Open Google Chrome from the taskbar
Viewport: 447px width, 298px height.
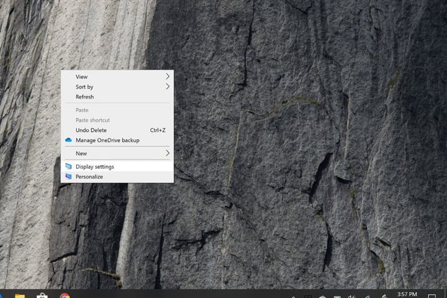point(65,296)
